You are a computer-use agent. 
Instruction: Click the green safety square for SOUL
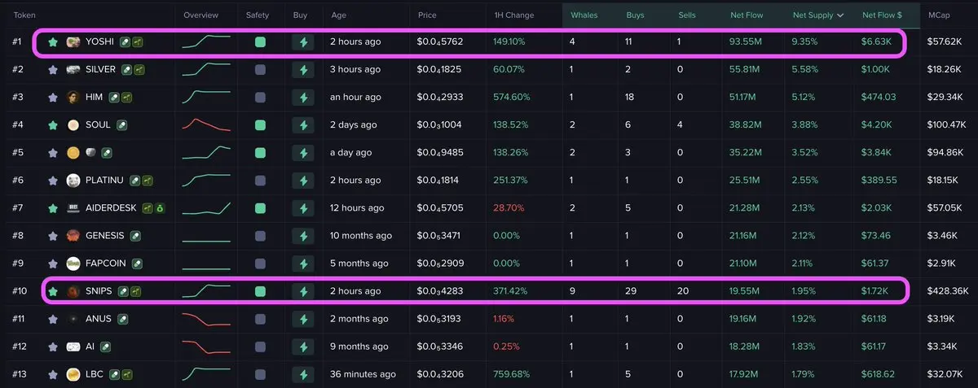[260, 125]
